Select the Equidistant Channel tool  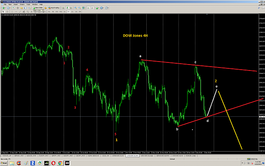point(24,11)
